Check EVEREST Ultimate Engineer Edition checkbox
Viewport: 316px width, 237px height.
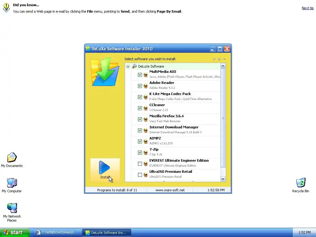pyautogui.click(x=140, y=164)
